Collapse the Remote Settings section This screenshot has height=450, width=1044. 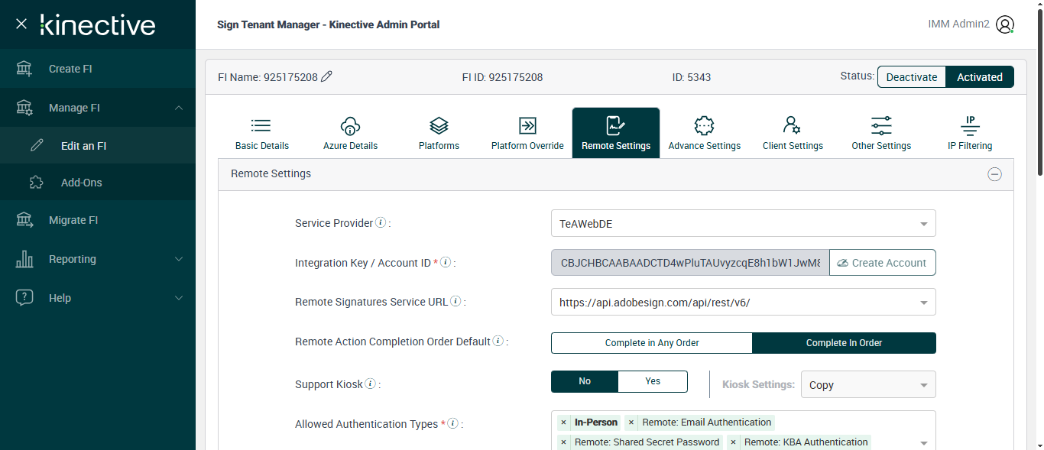(x=994, y=174)
